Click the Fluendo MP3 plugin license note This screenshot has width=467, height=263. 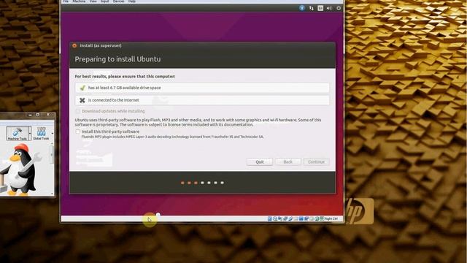click(172, 137)
